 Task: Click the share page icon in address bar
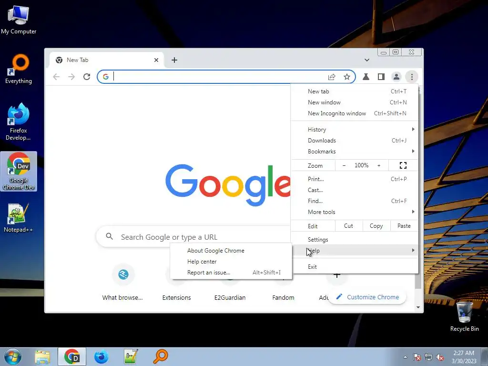point(332,77)
